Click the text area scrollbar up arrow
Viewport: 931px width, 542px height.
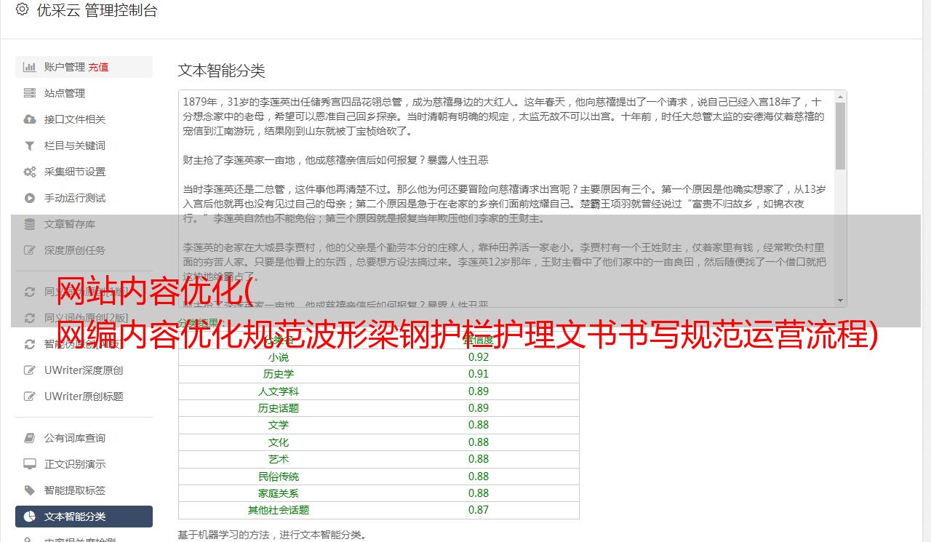[x=840, y=96]
